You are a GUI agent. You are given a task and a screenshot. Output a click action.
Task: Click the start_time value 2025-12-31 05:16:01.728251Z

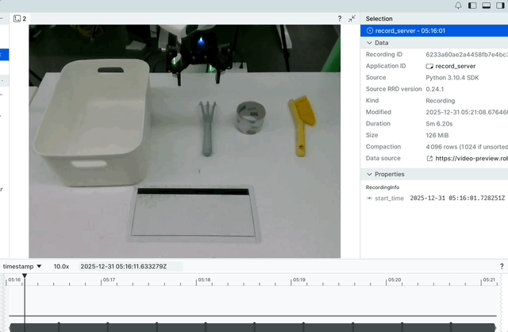click(457, 198)
